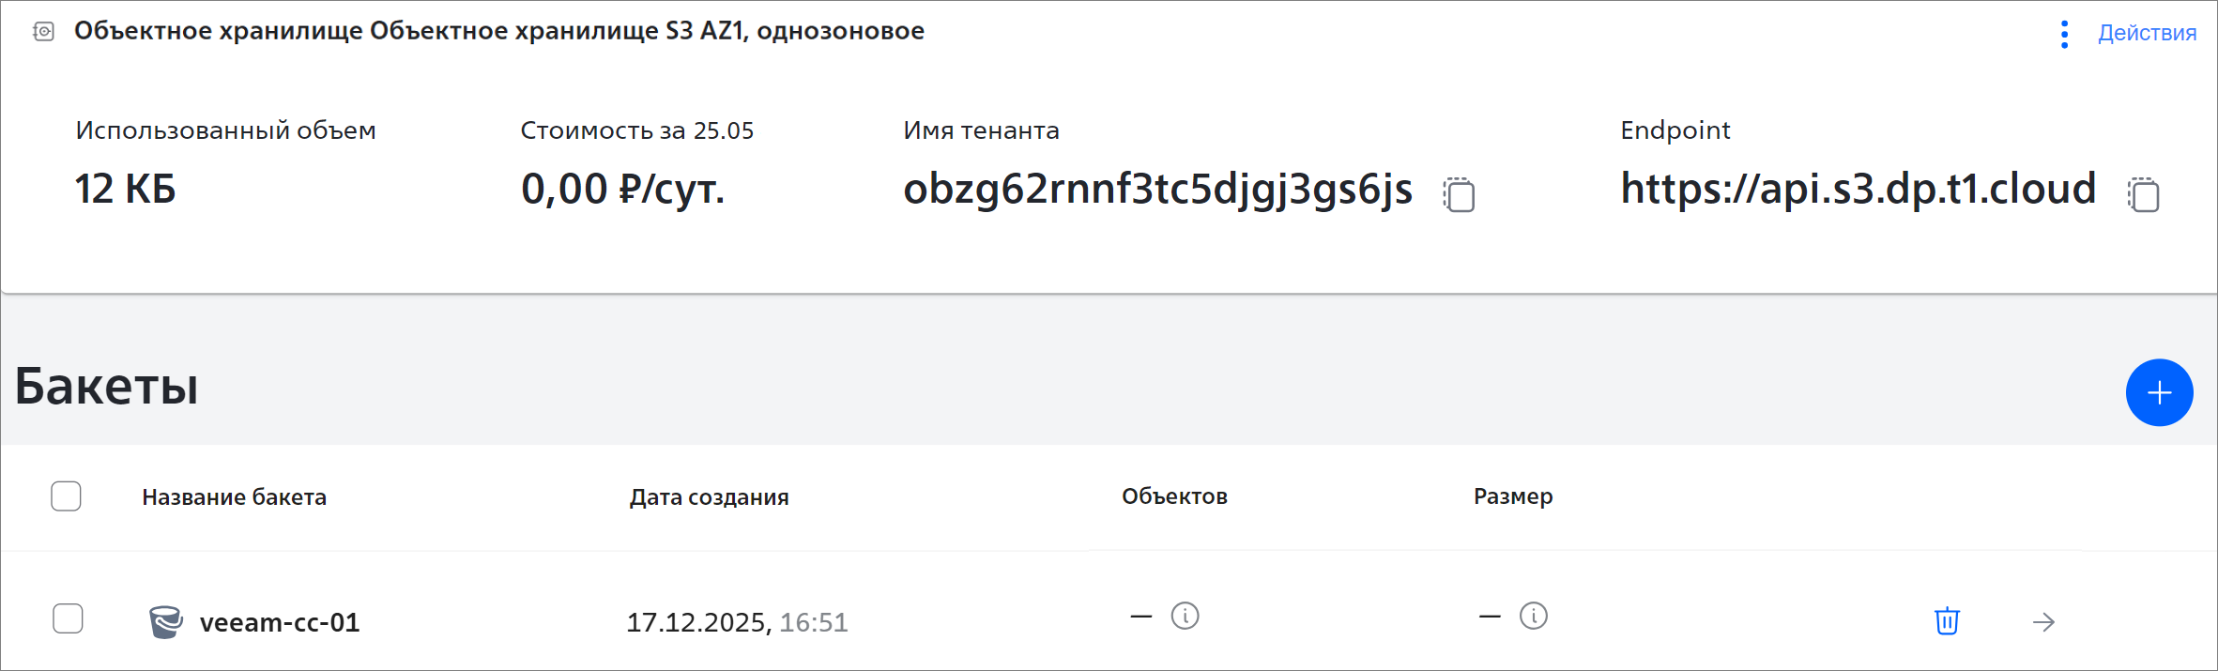Open the three-dot actions menu
The image size is (2218, 671).
point(2064,34)
